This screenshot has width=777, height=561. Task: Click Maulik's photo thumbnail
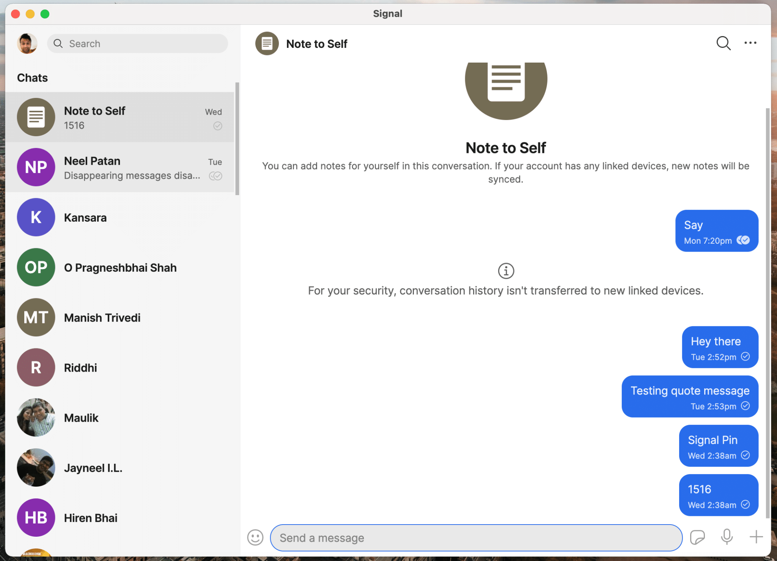(x=36, y=418)
